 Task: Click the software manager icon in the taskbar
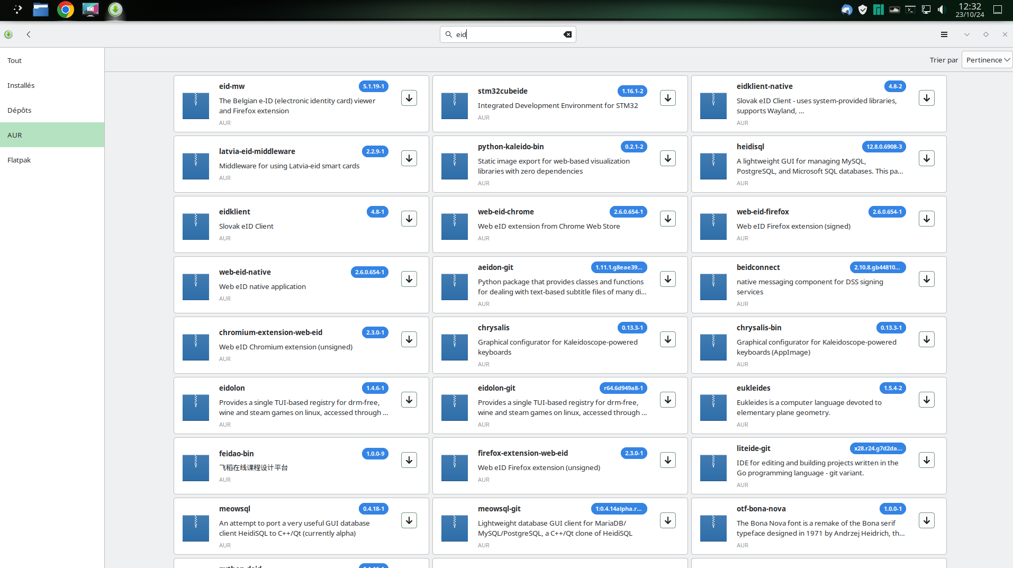tap(115, 10)
